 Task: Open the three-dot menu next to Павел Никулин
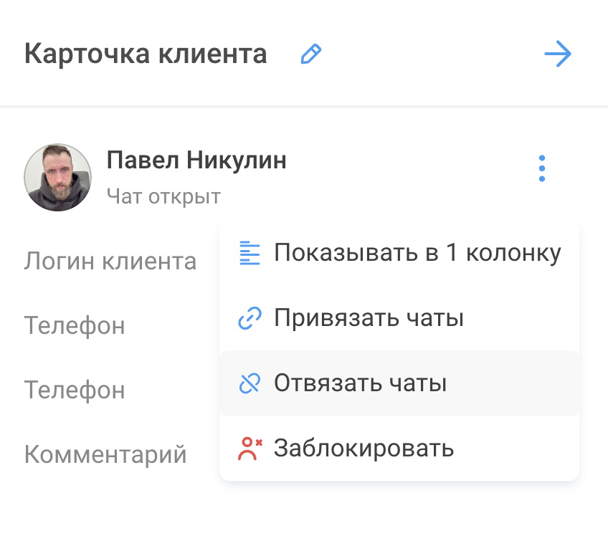coord(542,168)
